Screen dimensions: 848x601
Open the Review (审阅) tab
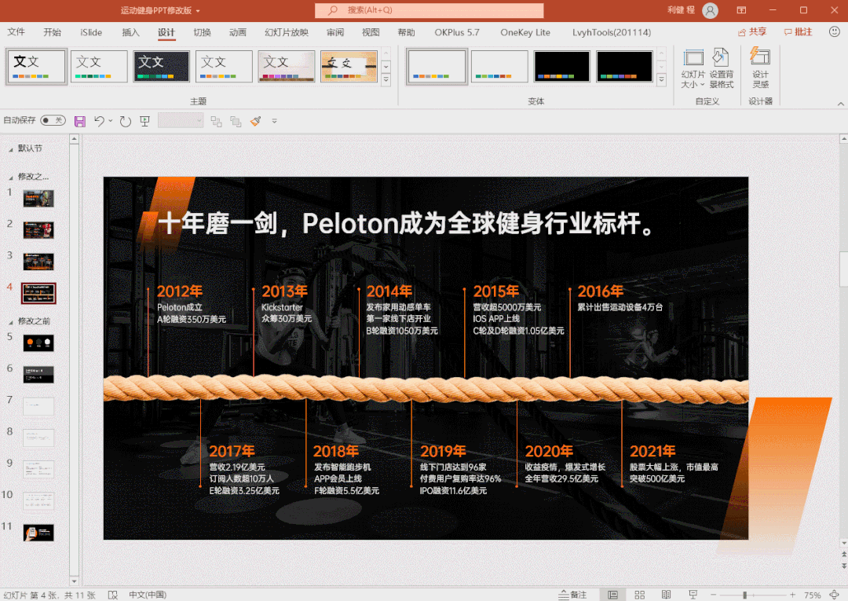(335, 32)
